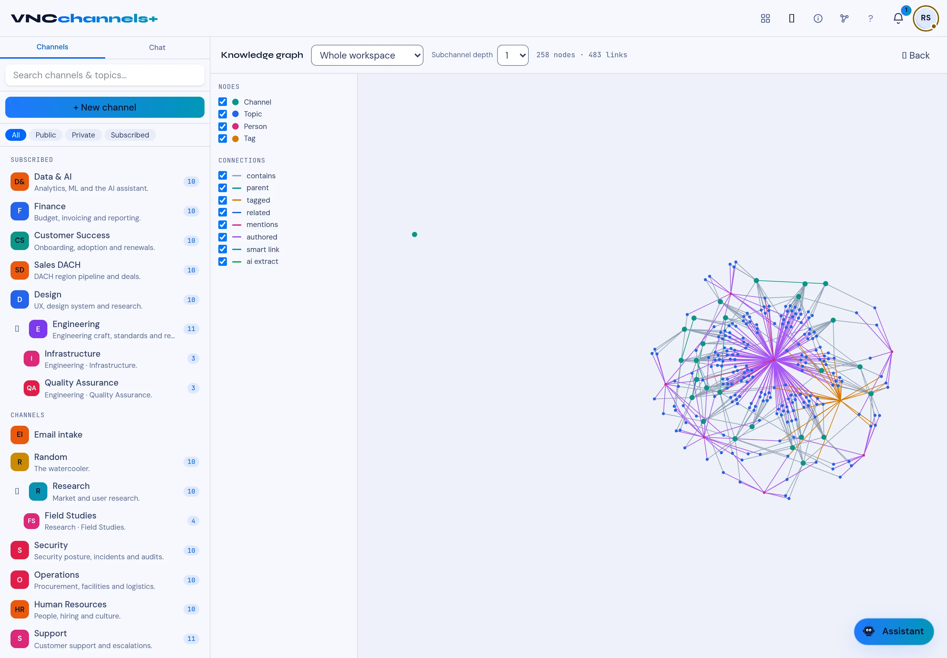This screenshot has height=658, width=947.
Task: Switch to the Channels tab
Action: (52, 47)
